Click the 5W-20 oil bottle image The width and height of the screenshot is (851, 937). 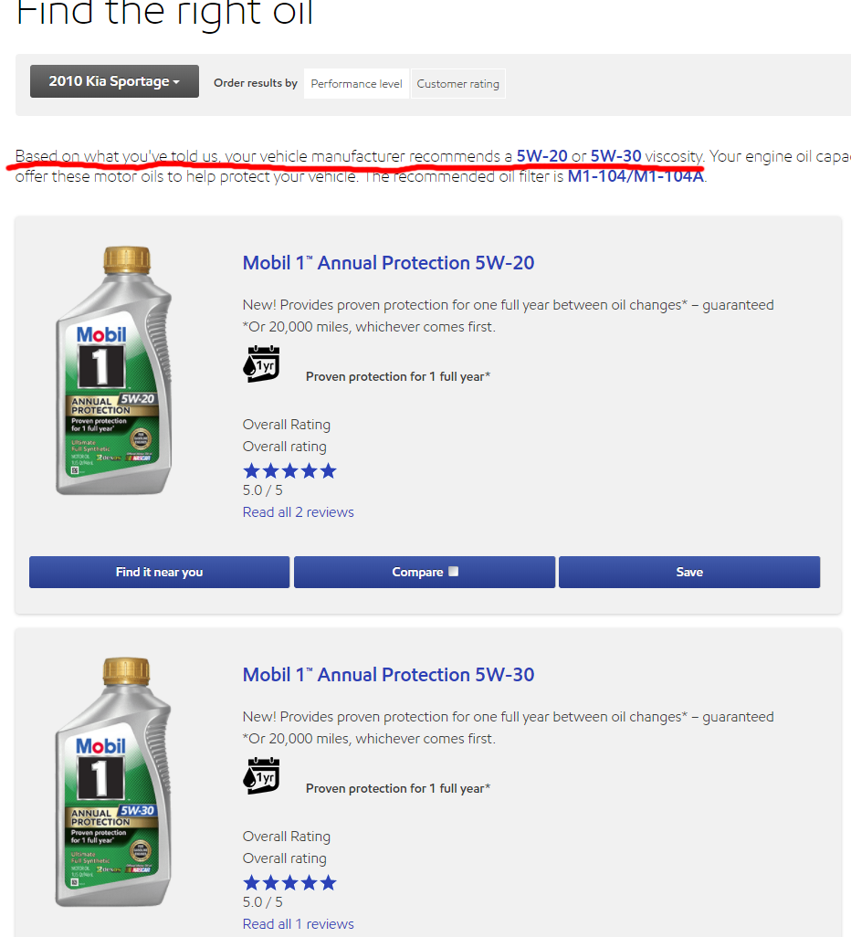pyautogui.click(x=113, y=371)
